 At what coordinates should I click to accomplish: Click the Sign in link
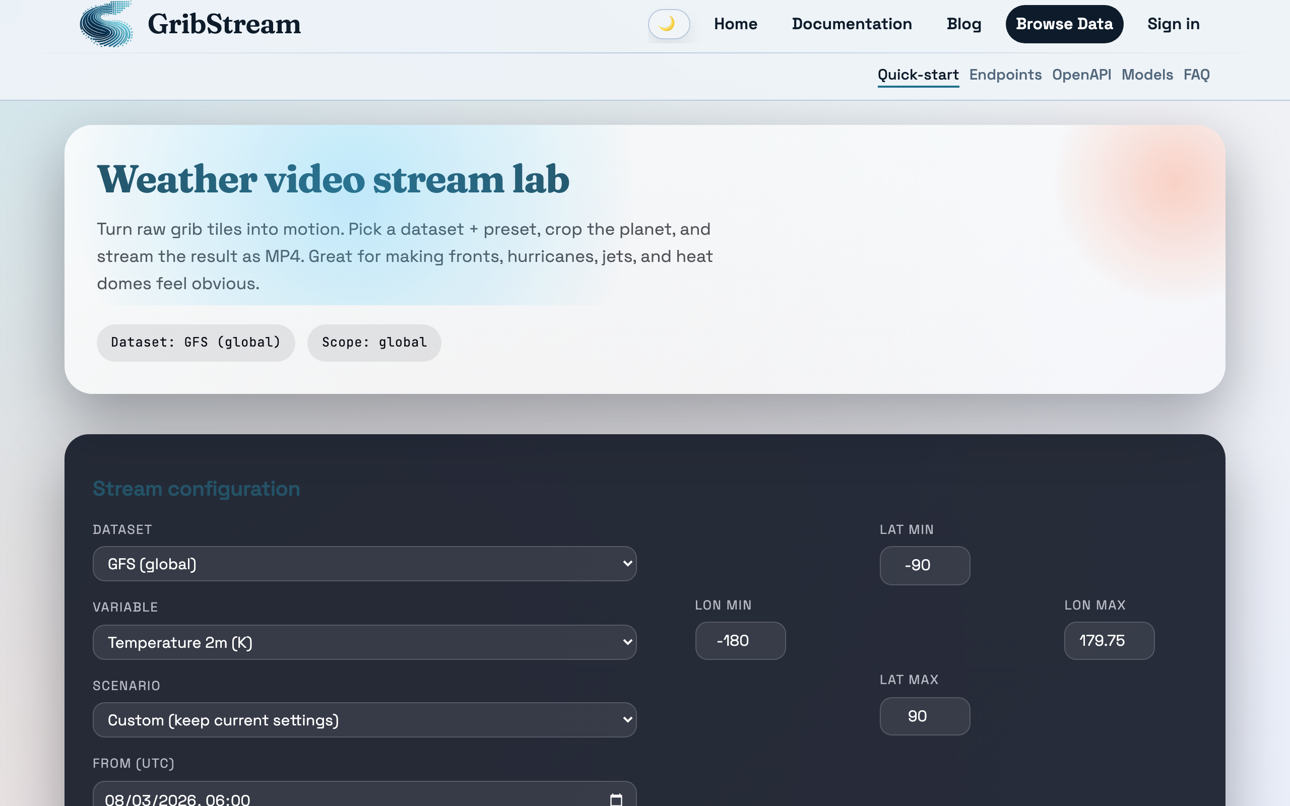[1173, 24]
